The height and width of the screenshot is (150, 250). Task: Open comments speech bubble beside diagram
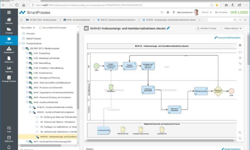coord(240,52)
